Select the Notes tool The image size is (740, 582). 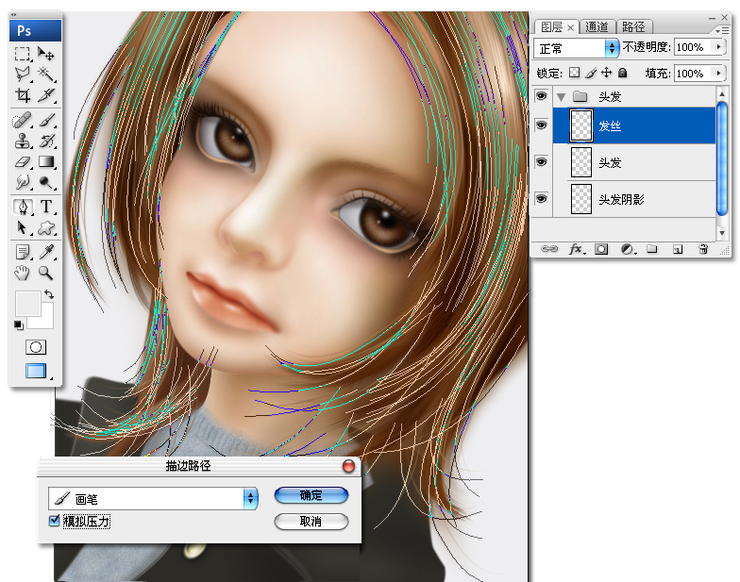point(23,252)
